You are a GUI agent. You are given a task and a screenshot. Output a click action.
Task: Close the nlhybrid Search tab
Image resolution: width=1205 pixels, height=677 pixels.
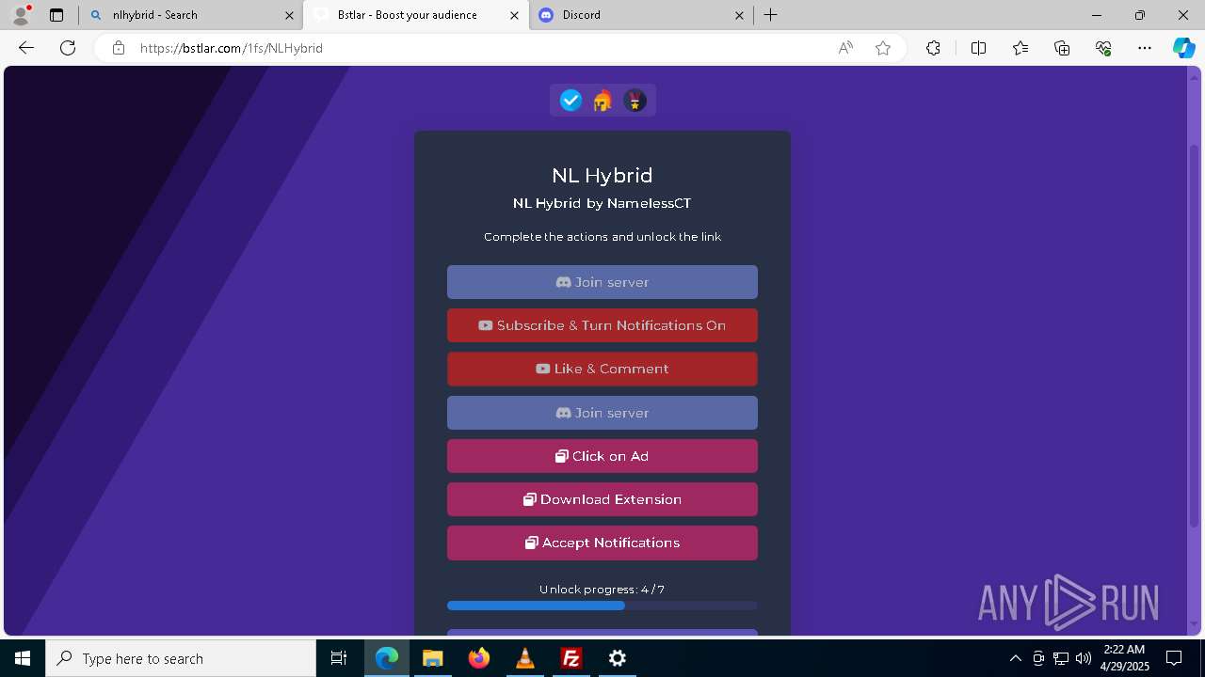(x=289, y=15)
